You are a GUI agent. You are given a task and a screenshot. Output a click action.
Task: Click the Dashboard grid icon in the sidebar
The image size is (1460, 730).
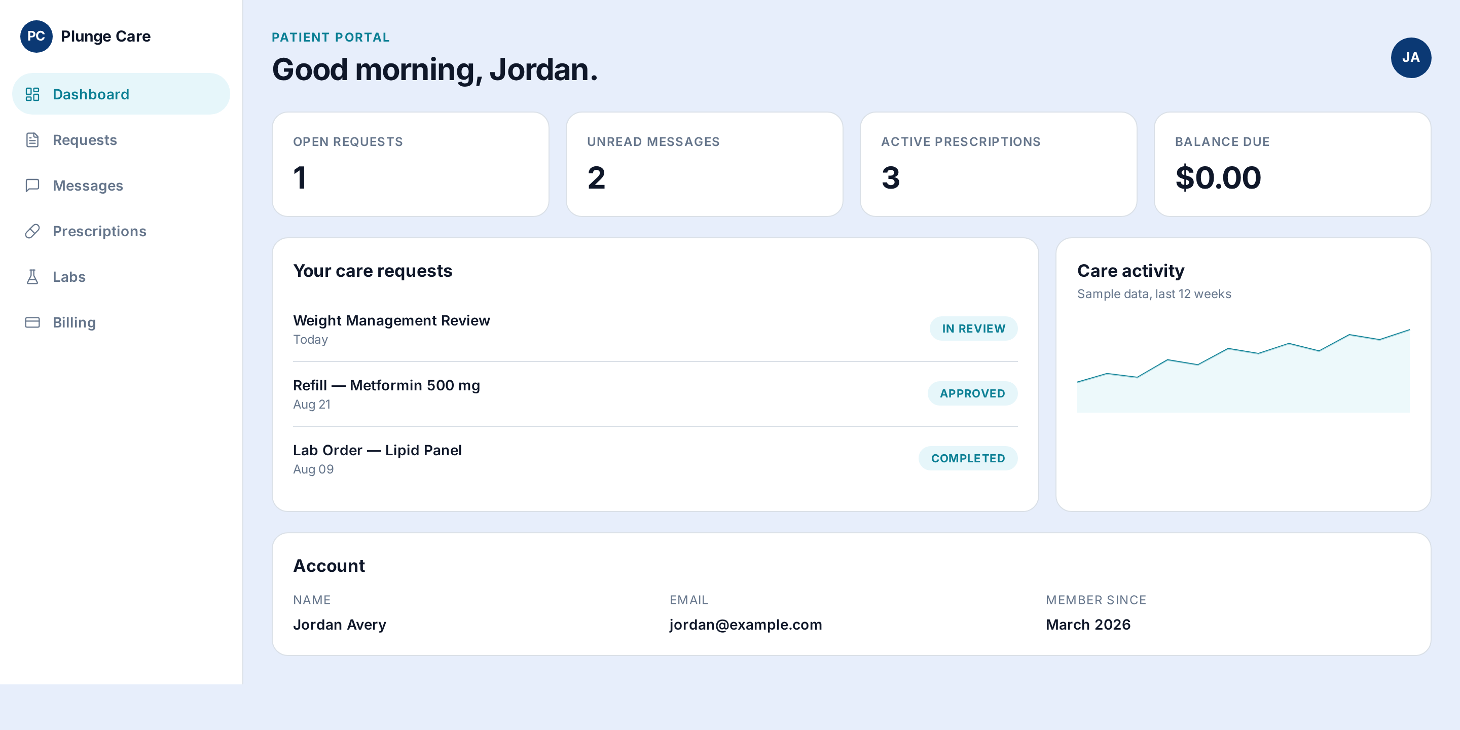click(32, 94)
